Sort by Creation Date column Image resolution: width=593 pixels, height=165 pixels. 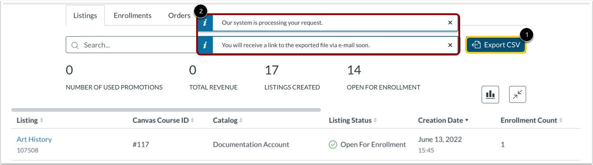(443, 120)
